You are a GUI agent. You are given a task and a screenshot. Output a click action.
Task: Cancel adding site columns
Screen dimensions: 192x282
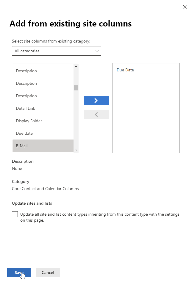pyautogui.click(x=48, y=272)
